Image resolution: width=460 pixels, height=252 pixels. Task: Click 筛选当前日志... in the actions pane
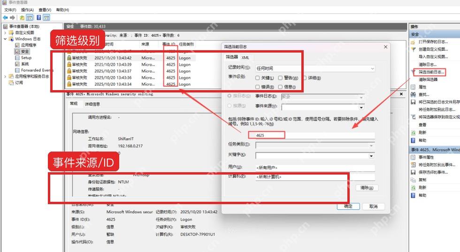point(431,72)
